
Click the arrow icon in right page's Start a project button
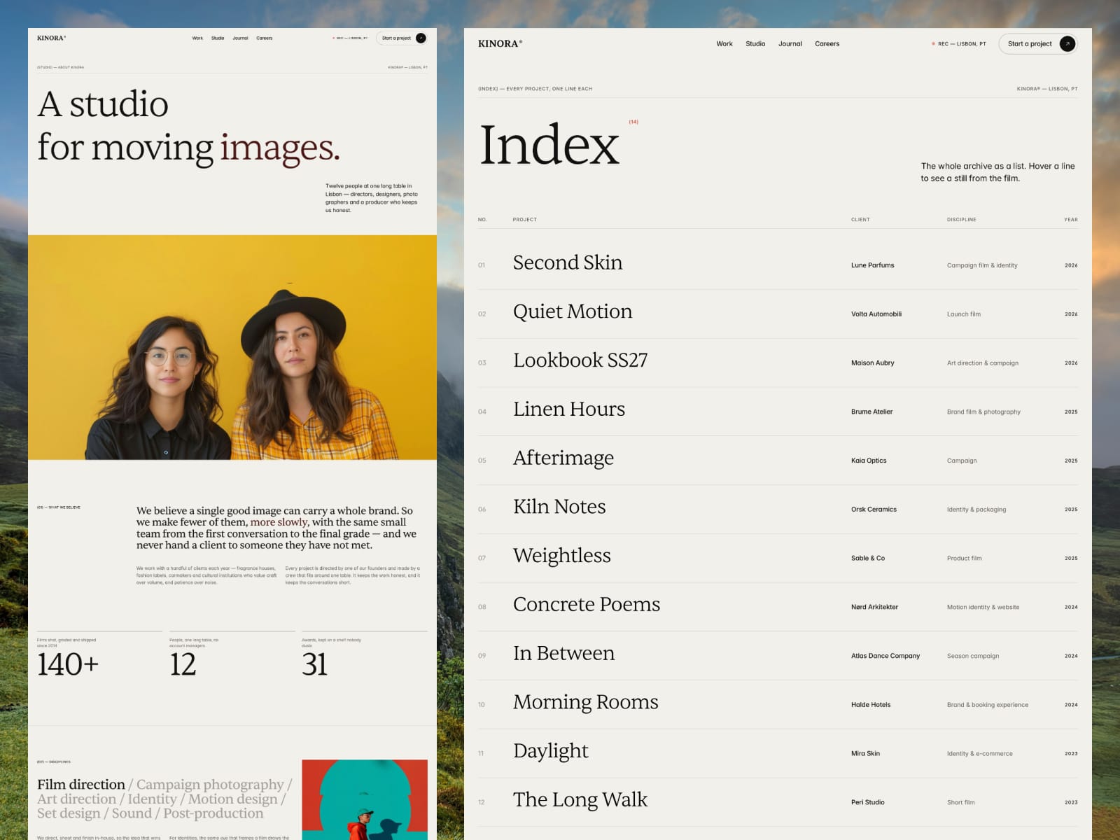point(1067,43)
